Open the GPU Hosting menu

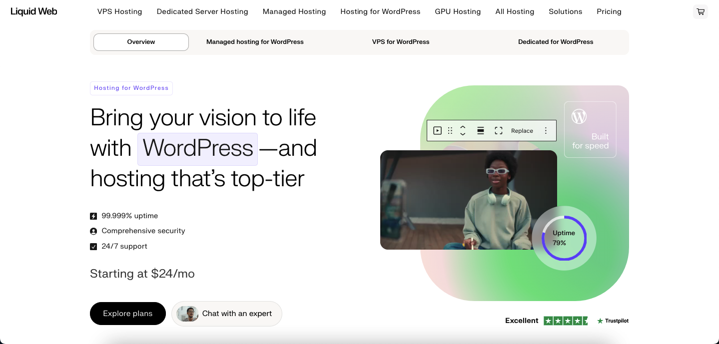[x=458, y=11]
